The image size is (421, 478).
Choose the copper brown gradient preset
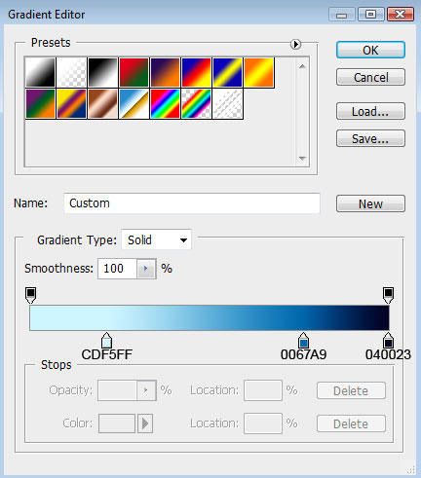click(x=102, y=104)
